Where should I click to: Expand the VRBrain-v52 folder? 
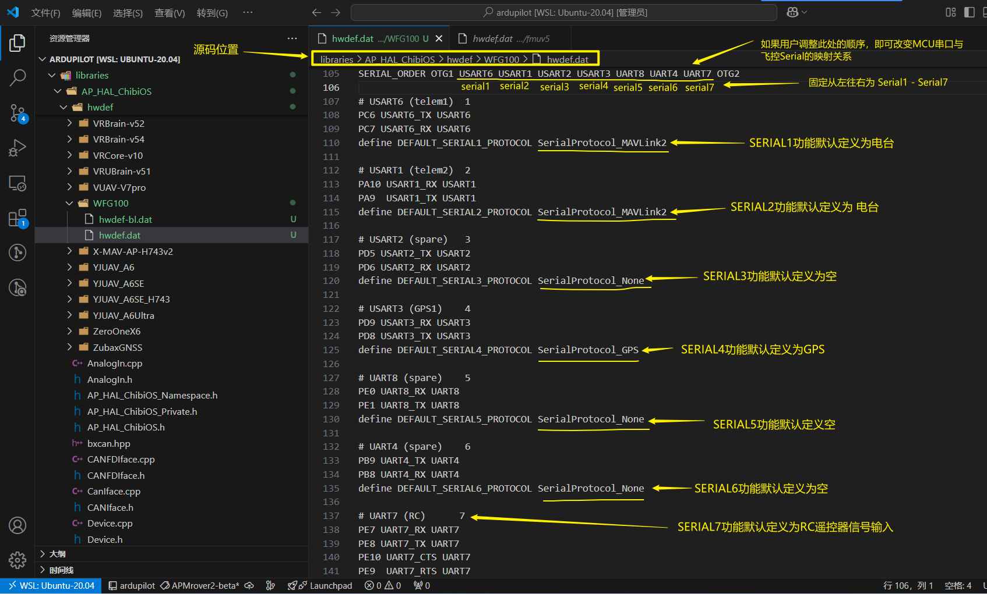click(x=118, y=123)
